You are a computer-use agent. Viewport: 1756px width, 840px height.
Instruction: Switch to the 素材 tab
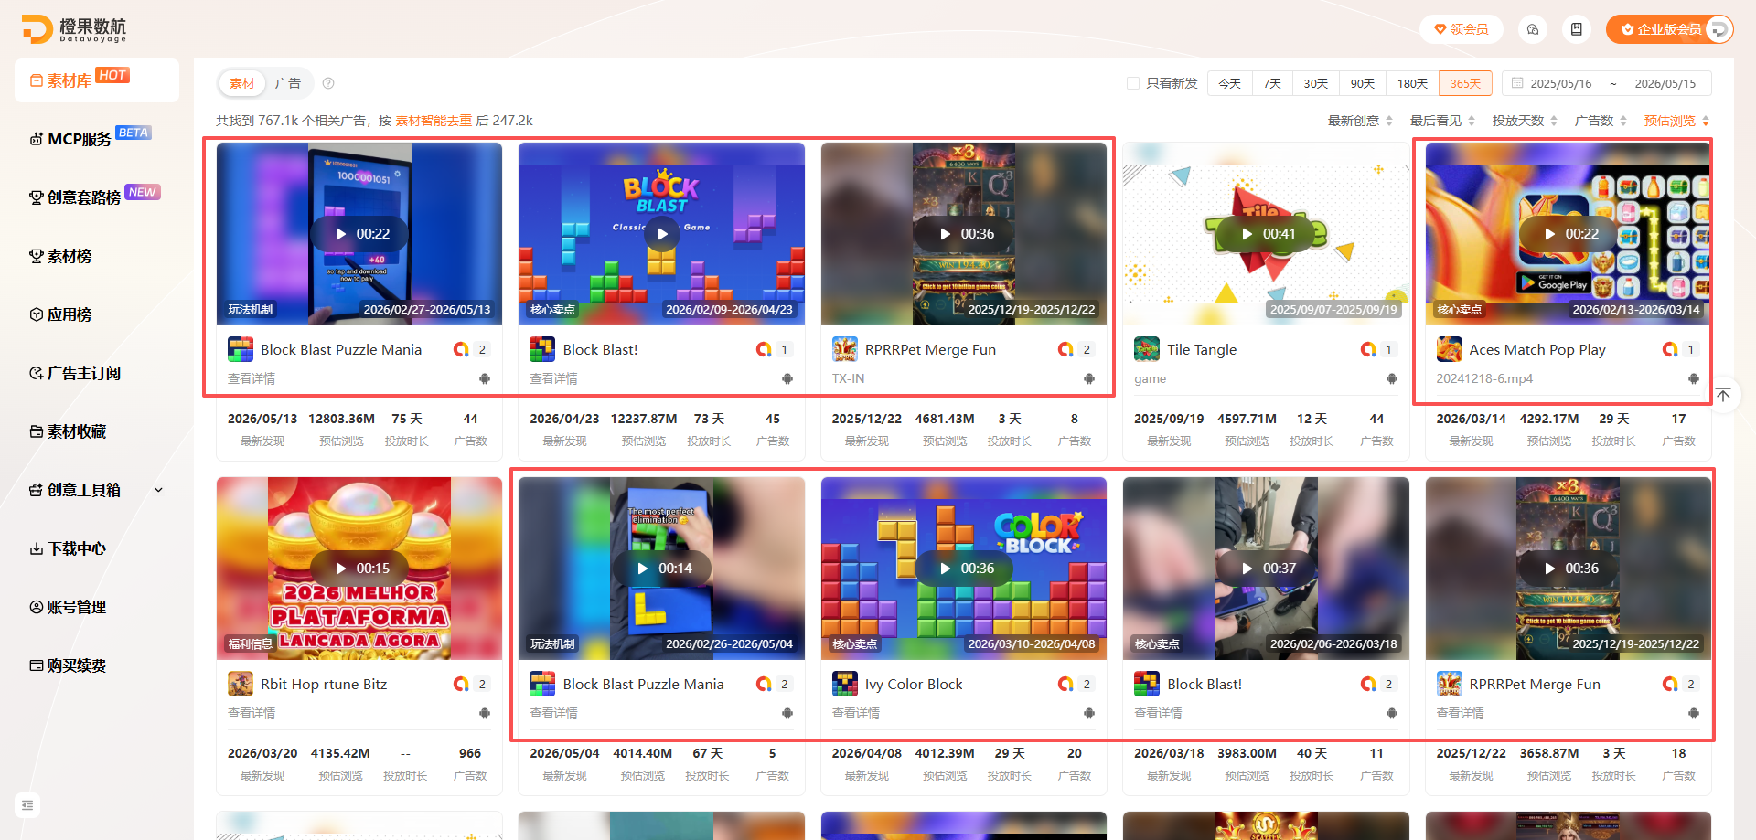coord(242,83)
